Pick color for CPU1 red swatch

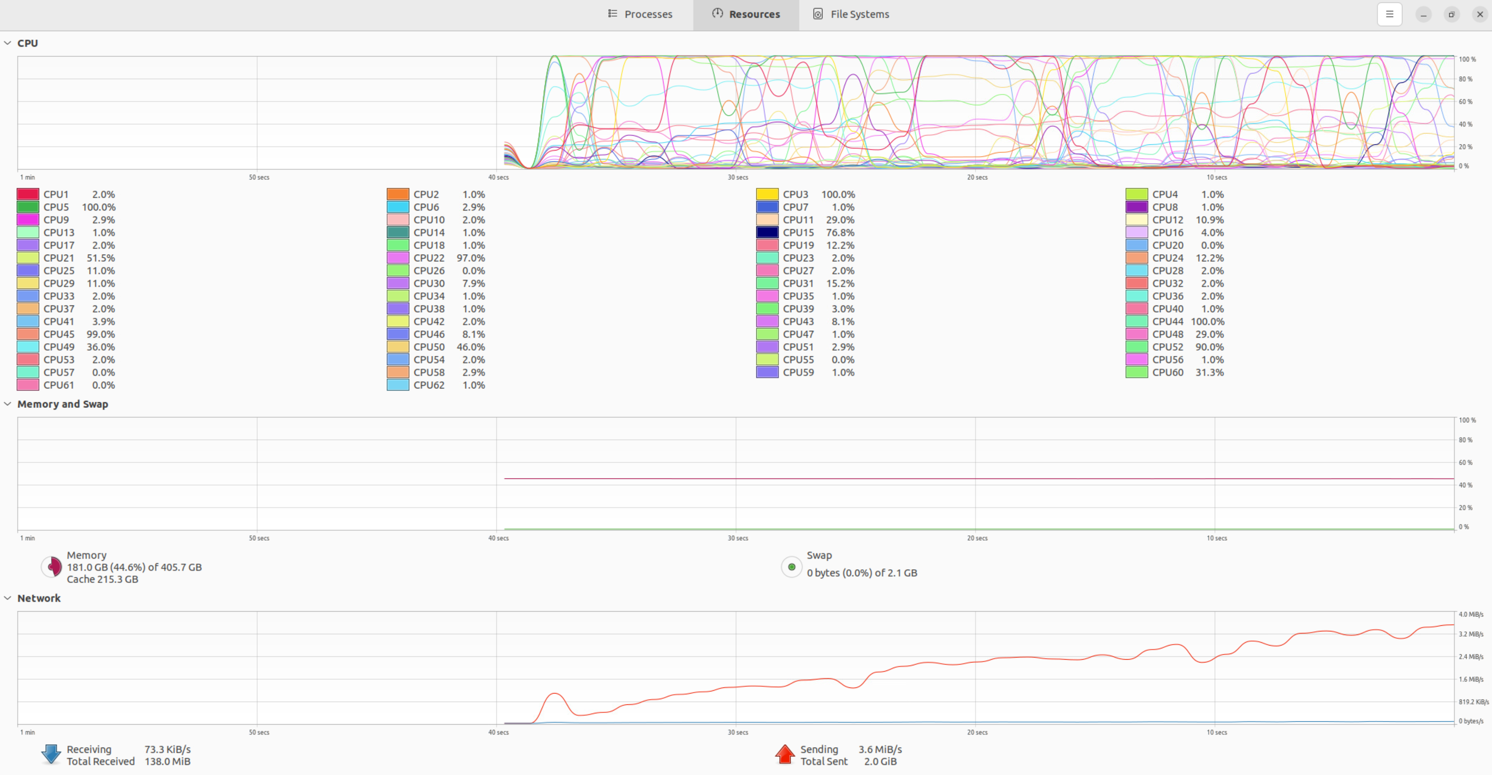(28, 194)
